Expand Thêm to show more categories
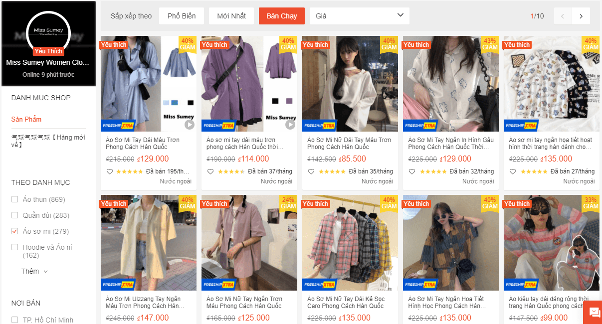This screenshot has height=324, width=602. pyautogui.click(x=34, y=271)
